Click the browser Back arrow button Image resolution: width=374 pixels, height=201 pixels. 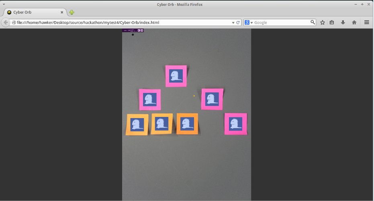(x=6, y=22)
